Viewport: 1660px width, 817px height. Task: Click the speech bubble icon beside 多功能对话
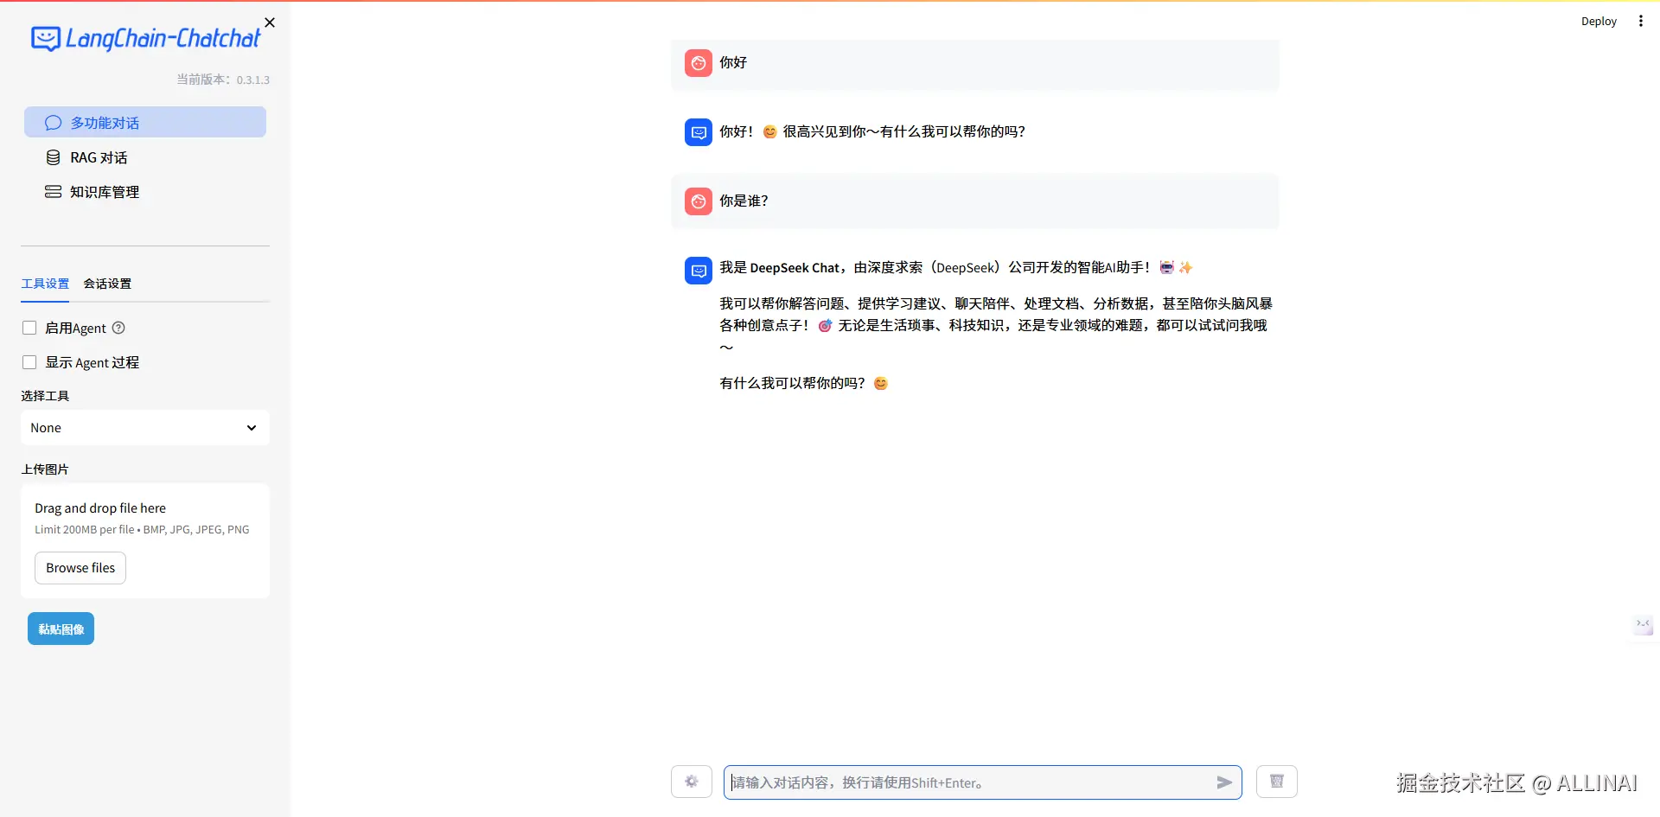pyautogui.click(x=53, y=123)
